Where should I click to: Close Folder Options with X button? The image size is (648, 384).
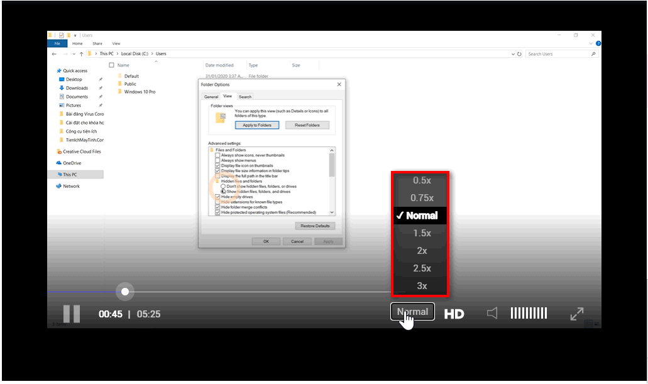[339, 84]
